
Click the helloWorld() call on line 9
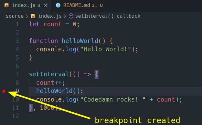tap(58, 91)
